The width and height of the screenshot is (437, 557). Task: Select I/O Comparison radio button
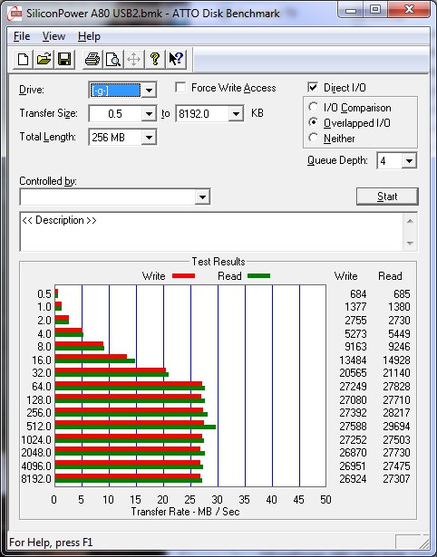click(x=314, y=107)
